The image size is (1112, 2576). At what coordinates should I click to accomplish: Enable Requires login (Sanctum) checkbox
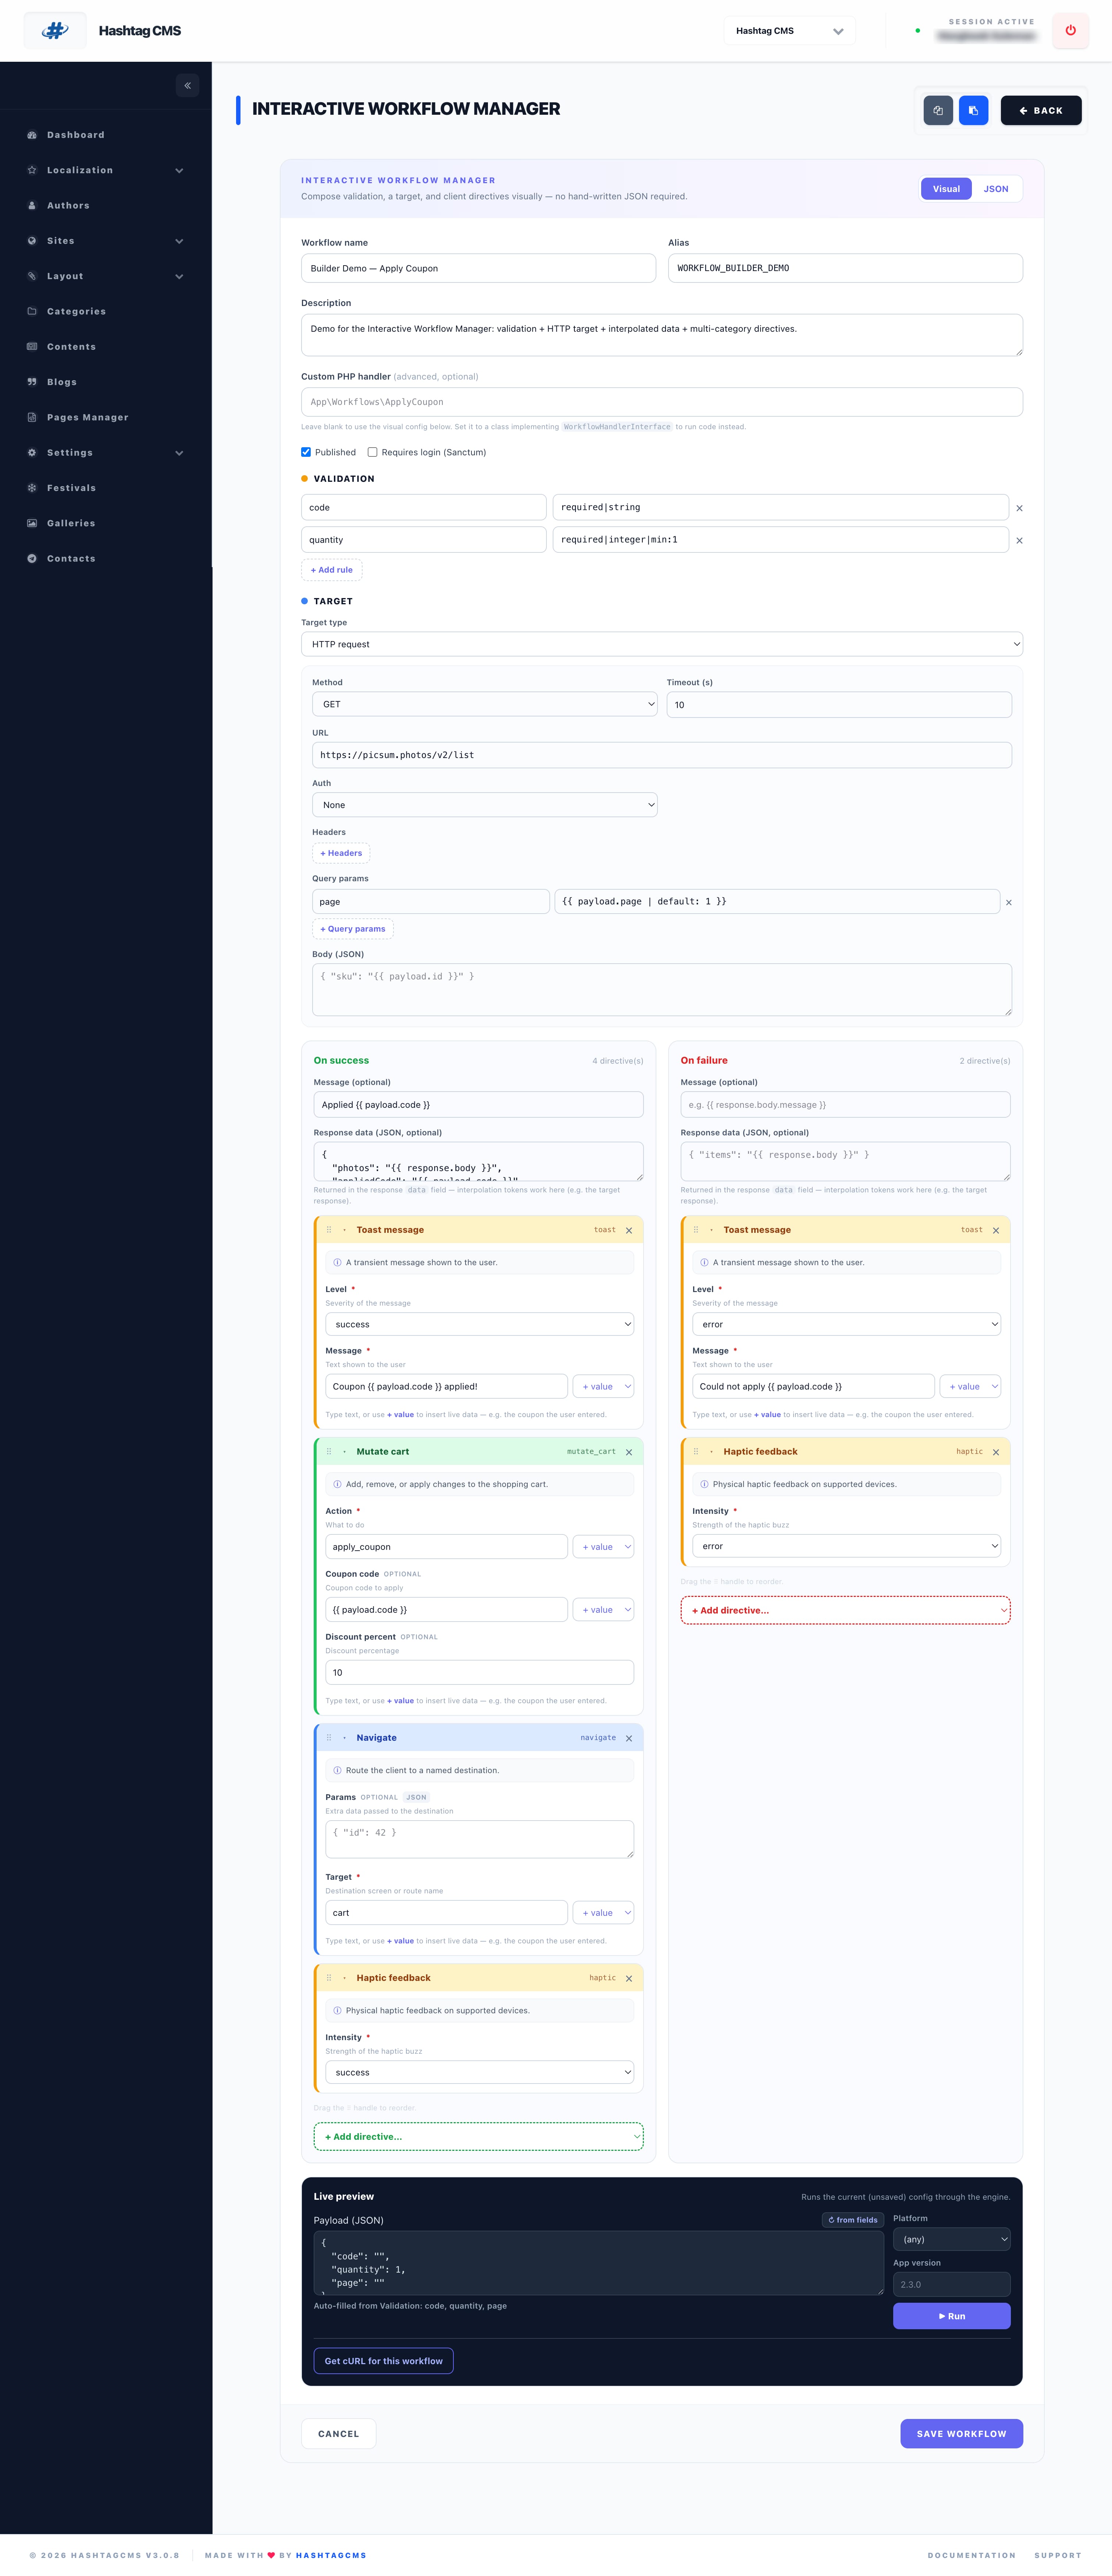click(x=372, y=452)
